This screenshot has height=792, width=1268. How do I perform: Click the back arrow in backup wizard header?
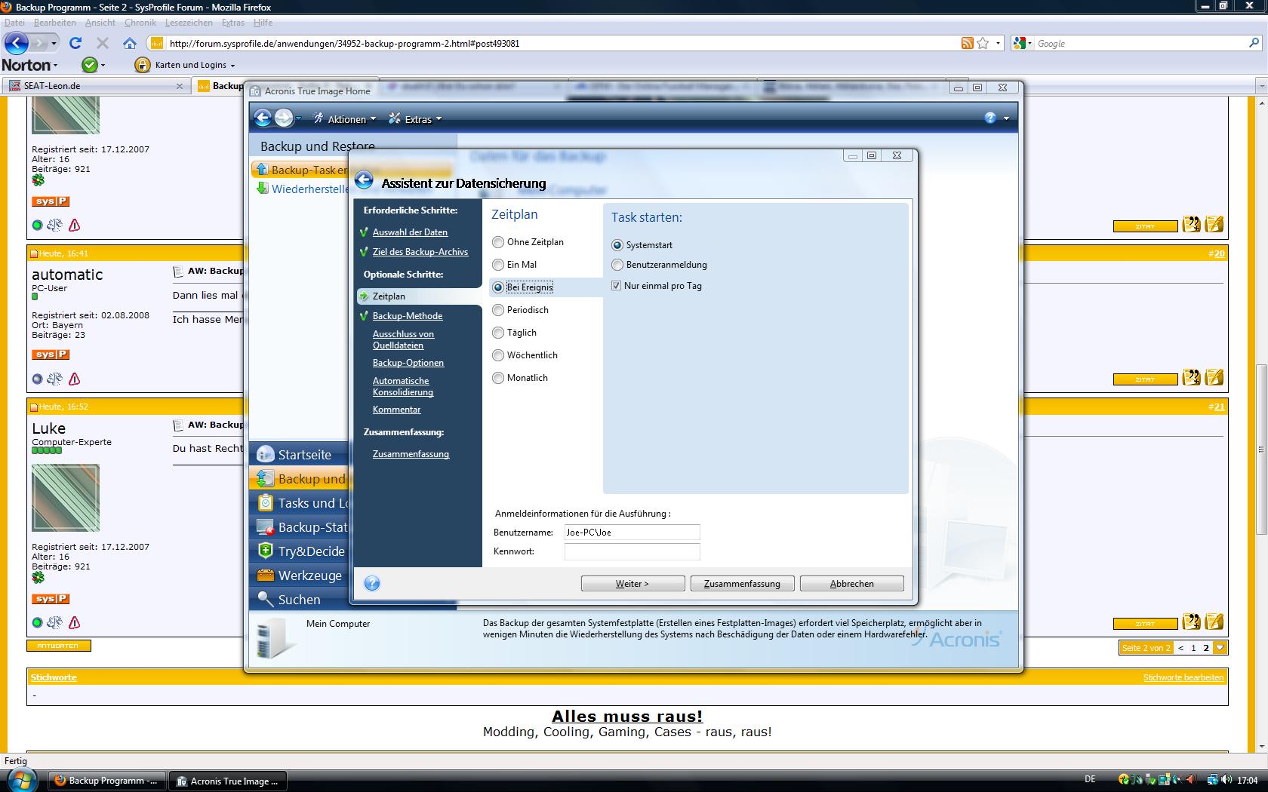pos(364,180)
